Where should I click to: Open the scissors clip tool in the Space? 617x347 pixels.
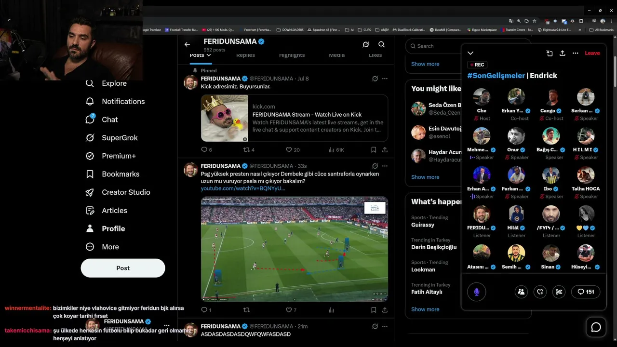click(559, 292)
